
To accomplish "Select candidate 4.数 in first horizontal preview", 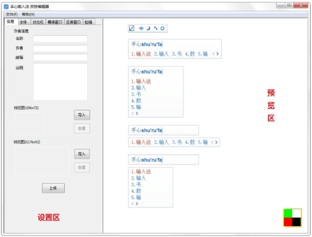I will click(x=190, y=54).
